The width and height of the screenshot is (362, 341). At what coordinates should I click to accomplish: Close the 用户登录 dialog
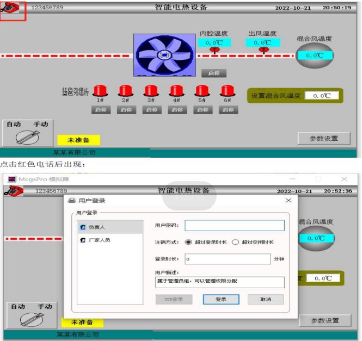[x=289, y=200]
